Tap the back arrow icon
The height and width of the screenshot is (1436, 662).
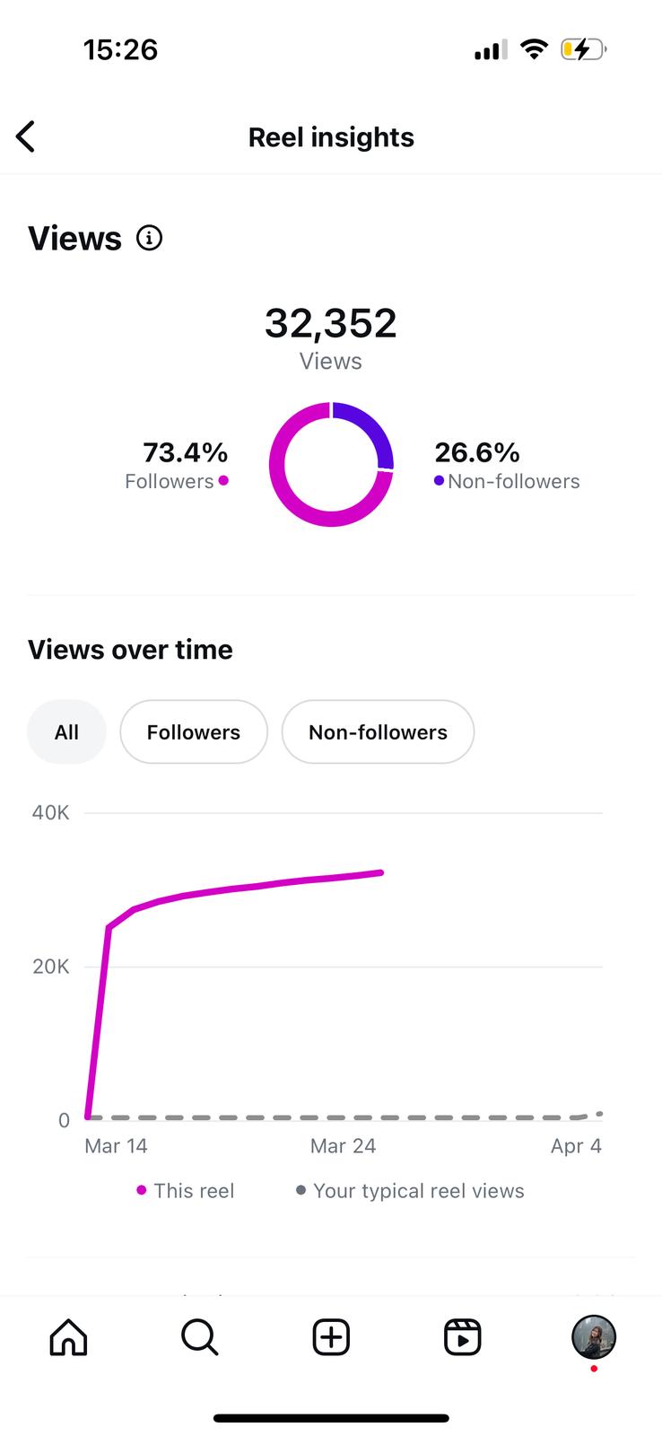(26, 137)
